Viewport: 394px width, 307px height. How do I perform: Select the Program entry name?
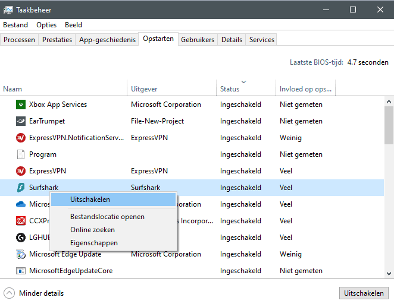click(x=43, y=154)
